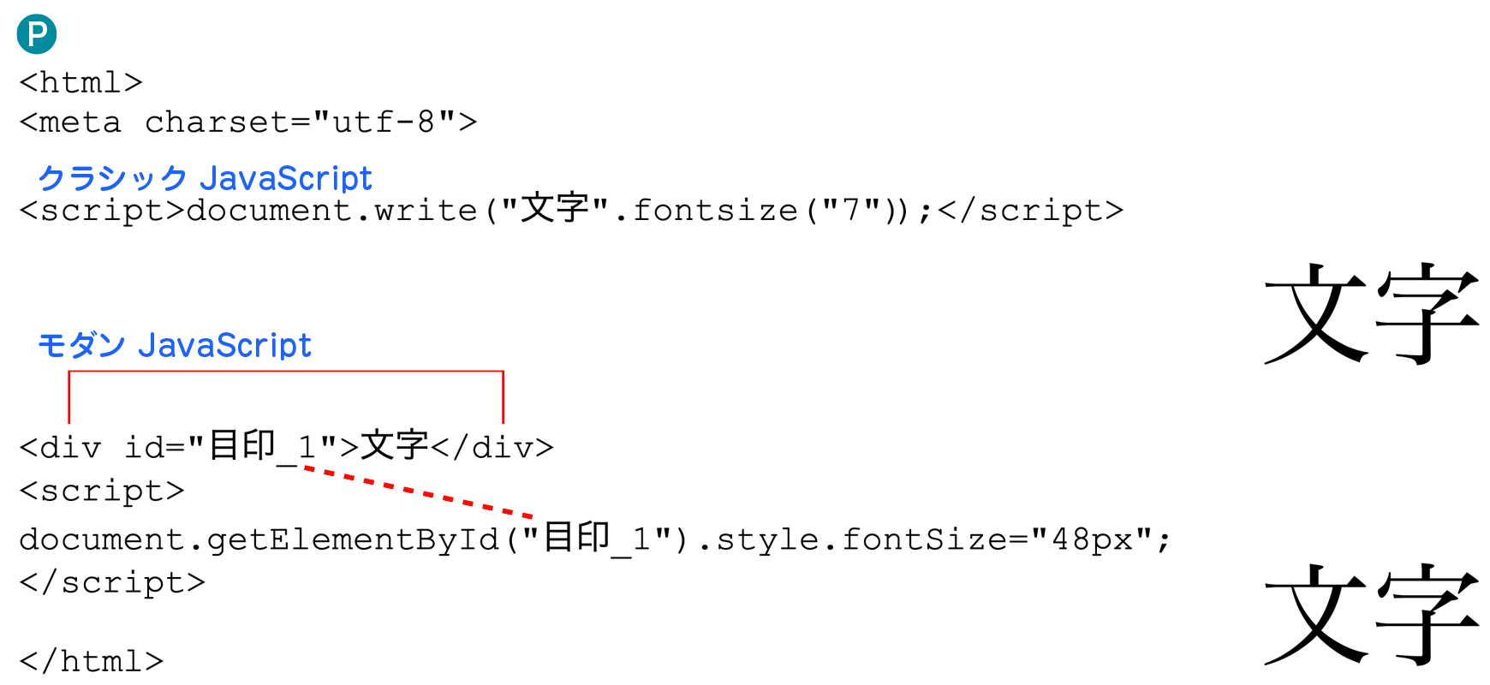The width and height of the screenshot is (1490, 685).
Task: Select the モダン JavaScript blue heading
Action: tap(175, 345)
